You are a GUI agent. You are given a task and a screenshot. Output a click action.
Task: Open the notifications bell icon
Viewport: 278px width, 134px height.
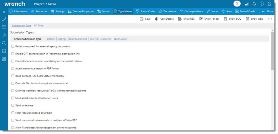point(254,4)
